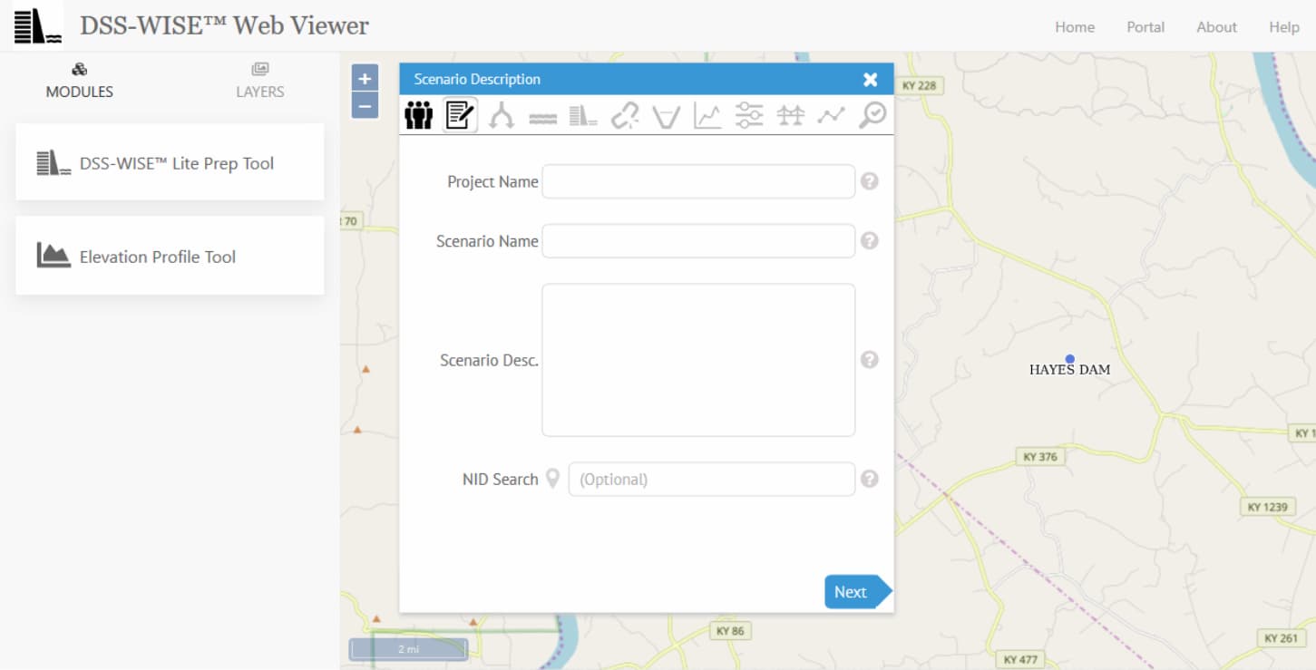
Task: Click the trapezoid channel cross-section icon
Action: coord(667,114)
